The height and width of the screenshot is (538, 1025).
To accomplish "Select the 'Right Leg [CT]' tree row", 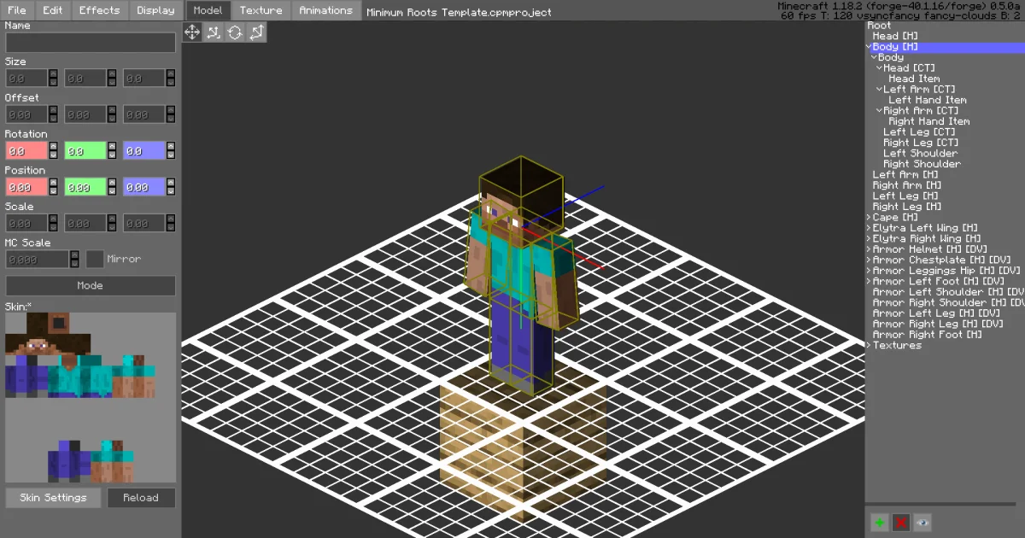I will coord(921,143).
